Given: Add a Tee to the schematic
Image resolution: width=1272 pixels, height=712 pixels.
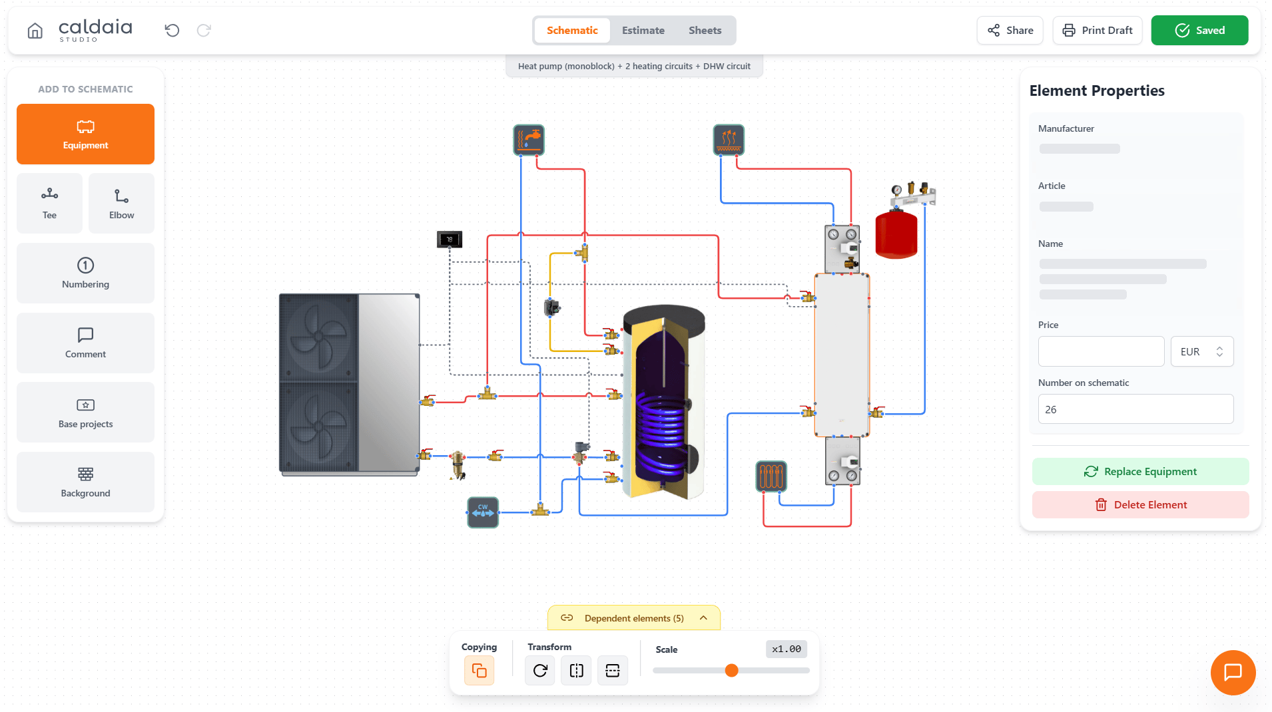Looking at the screenshot, I should point(49,203).
